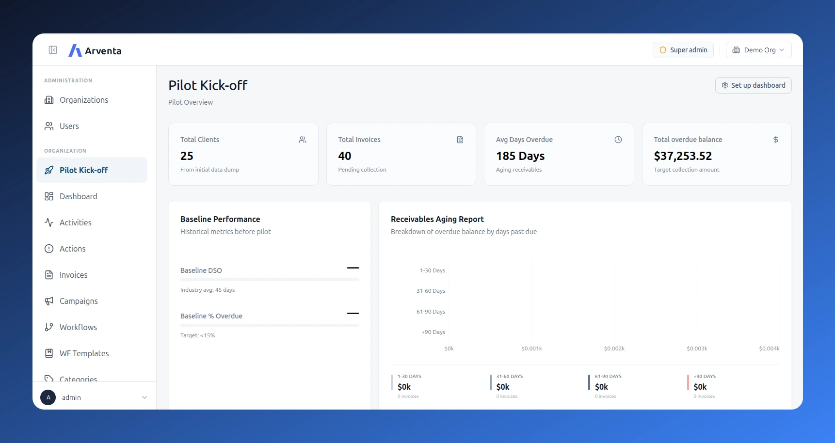Image resolution: width=835 pixels, height=443 pixels.
Task: Select the Pilot Kick-off menu item
Action: 92,170
